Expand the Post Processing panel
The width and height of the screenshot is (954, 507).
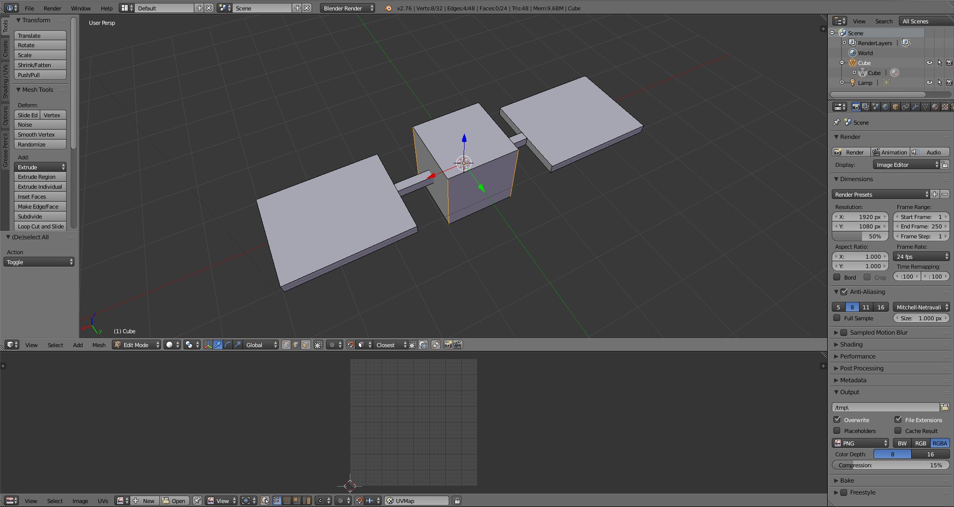[x=862, y=368]
